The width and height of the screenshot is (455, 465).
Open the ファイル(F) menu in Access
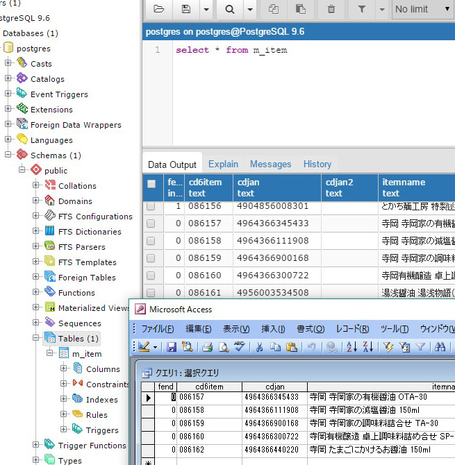pos(158,329)
